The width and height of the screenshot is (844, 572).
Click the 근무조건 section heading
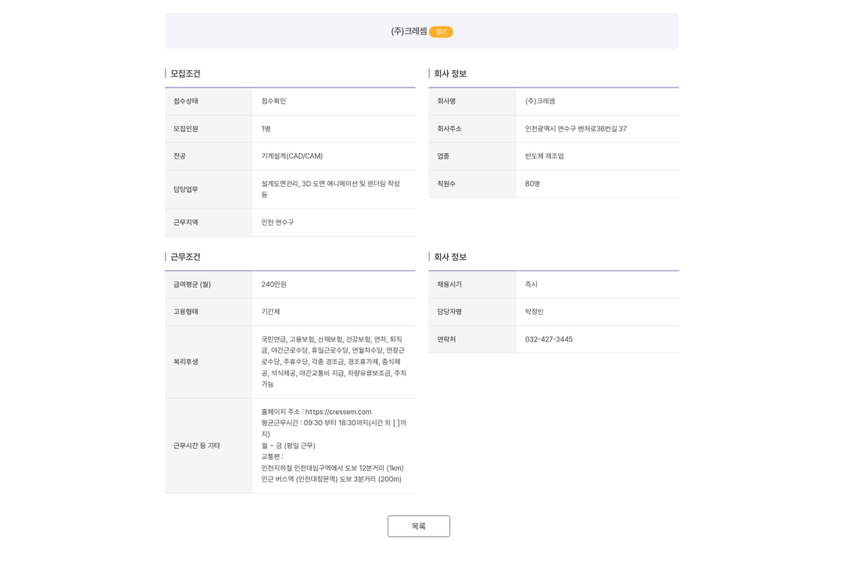pos(185,257)
